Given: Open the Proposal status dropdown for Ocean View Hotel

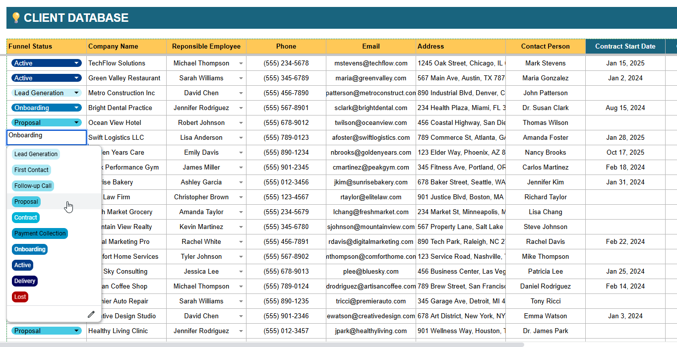Looking at the screenshot, I should click(77, 122).
